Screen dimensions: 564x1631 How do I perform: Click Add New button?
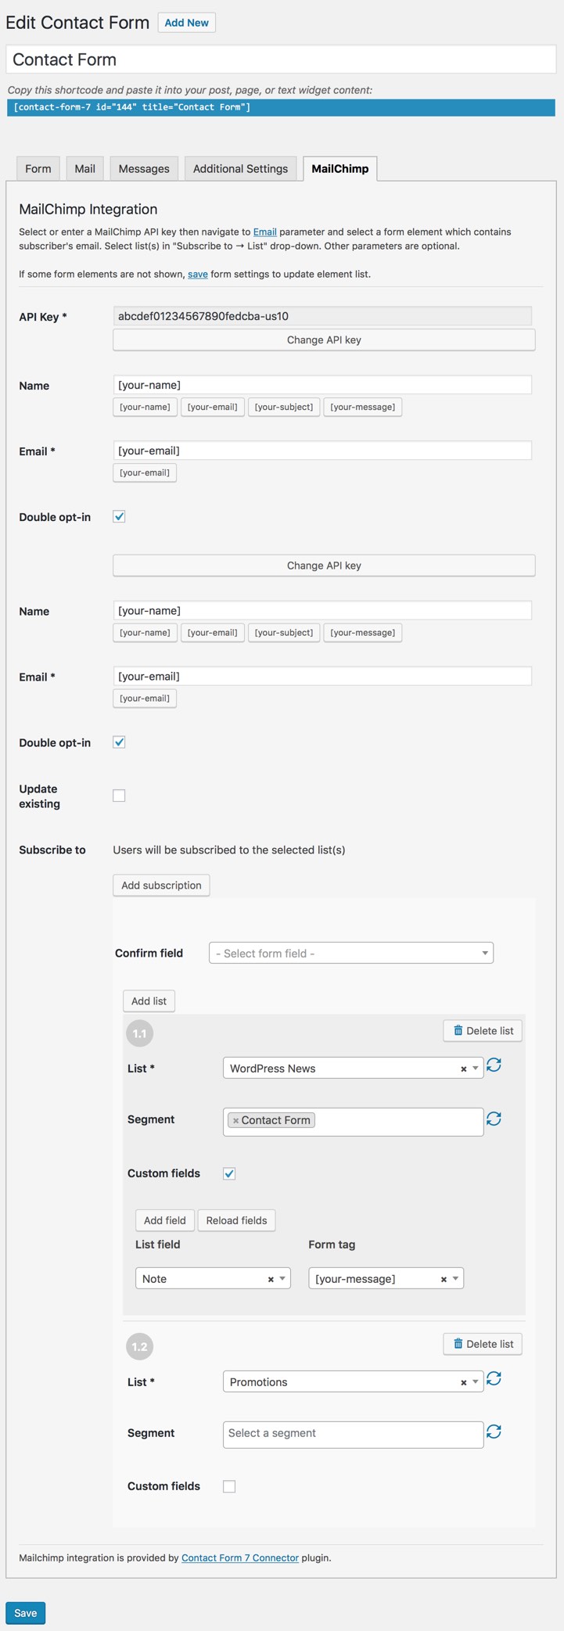[x=186, y=23]
